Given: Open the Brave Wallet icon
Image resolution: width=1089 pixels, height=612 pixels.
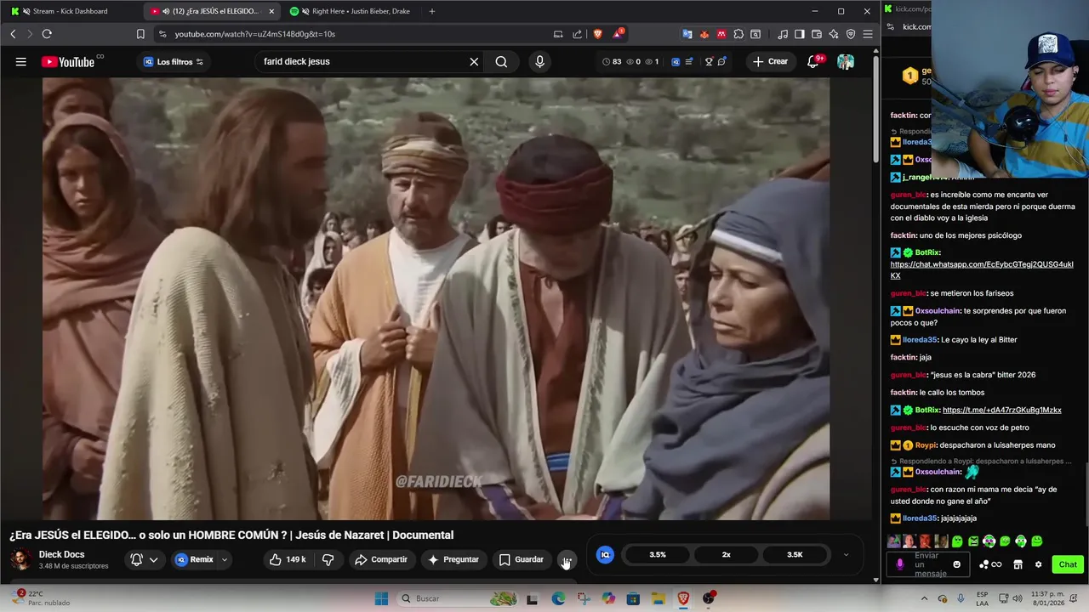Looking at the screenshot, I should click(x=817, y=34).
